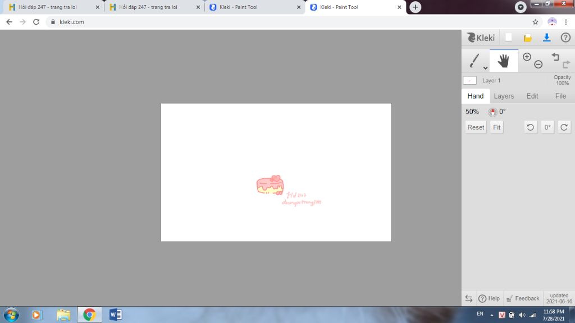This screenshot has height=323, width=575.
Task: Open the Kleki logo home
Action: pos(481,38)
